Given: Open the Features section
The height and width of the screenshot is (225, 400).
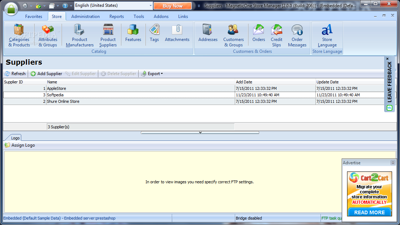Looking at the screenshot, I should 133,33.
